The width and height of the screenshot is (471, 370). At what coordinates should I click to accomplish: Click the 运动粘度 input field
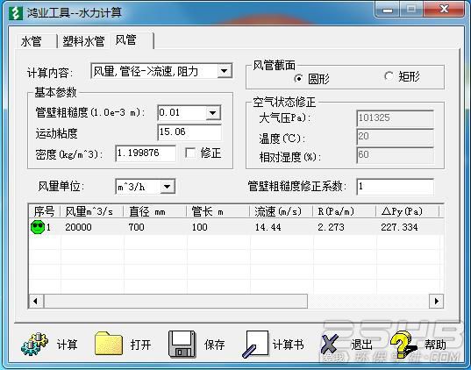click(189, 132)
